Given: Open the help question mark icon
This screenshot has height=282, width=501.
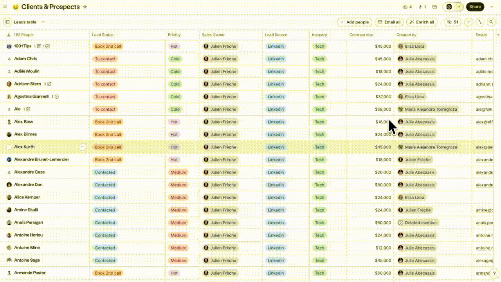Looking at the screenshot, I should (x=494, y=274).
